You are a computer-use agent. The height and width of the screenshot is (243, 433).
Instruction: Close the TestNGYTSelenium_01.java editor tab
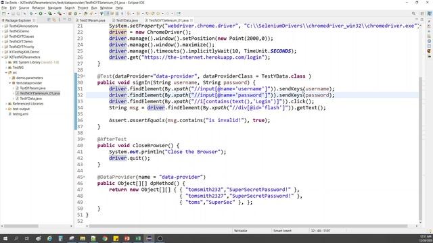point(191,20)
